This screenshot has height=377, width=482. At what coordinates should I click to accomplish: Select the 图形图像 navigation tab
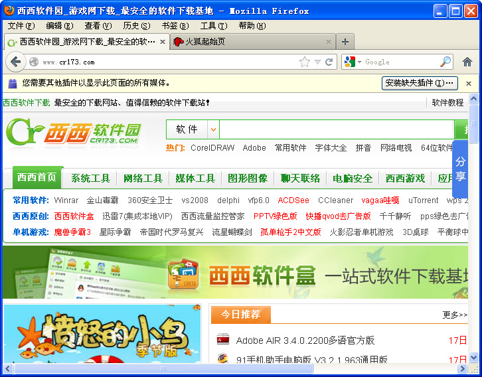click(248, 178)
